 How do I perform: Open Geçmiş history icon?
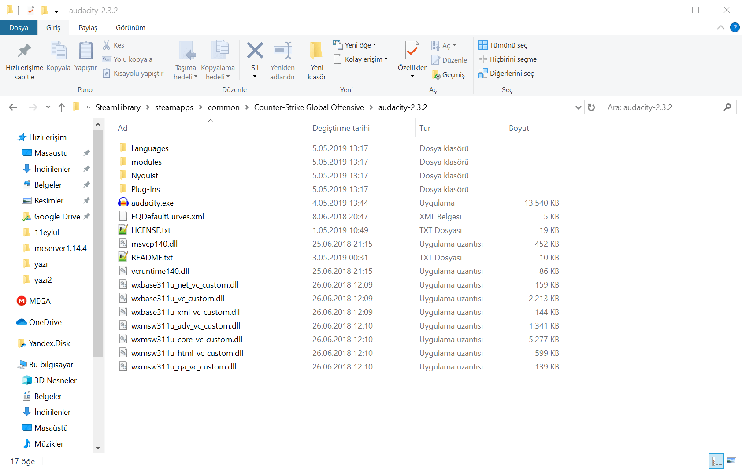click(x=449, y=74)
